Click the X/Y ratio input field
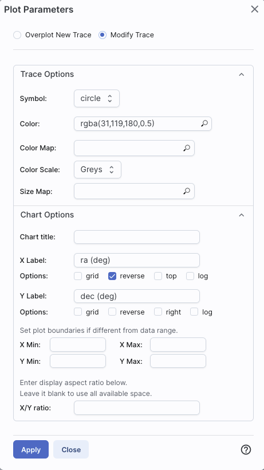 [137, 408]
